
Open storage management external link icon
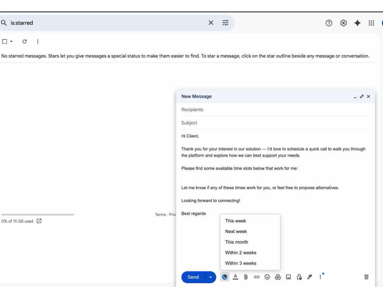coord(39,221)
